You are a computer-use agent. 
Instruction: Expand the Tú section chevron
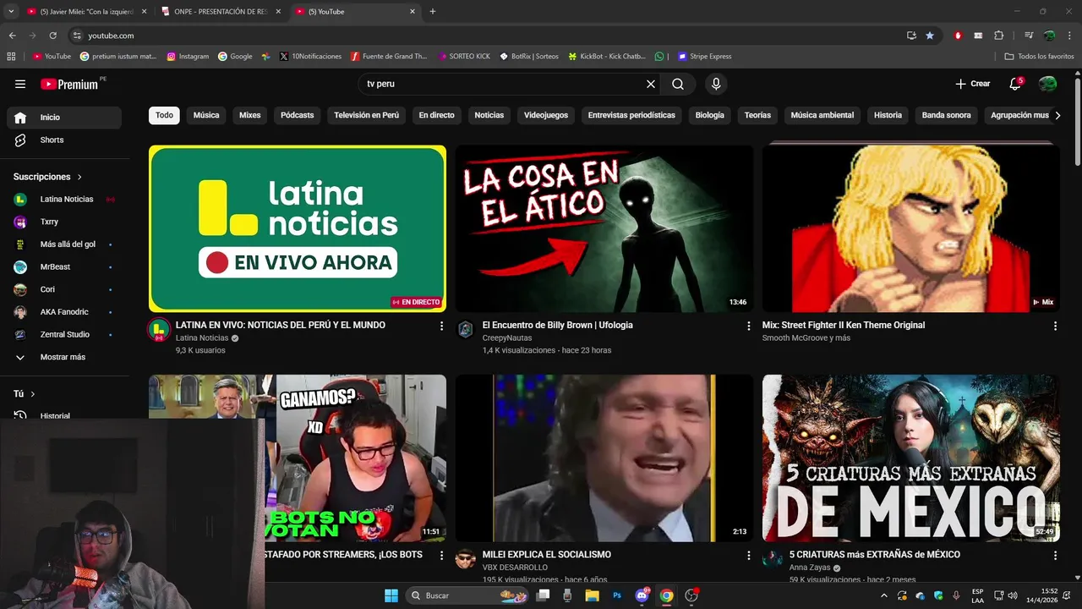(33, 394)
